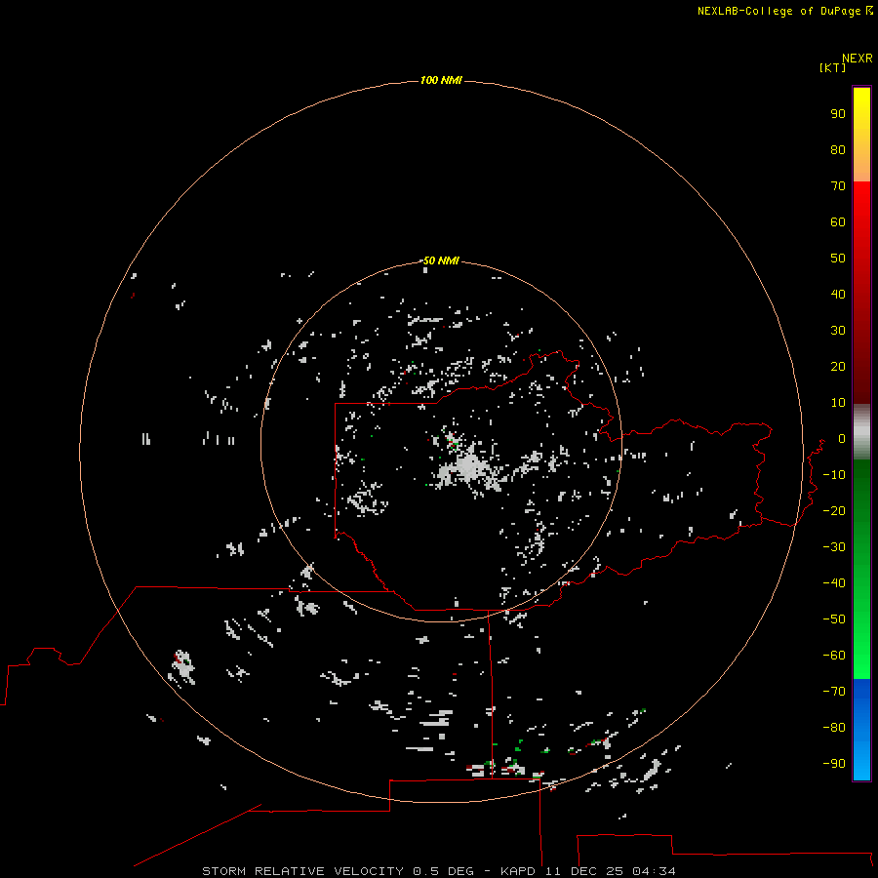The width and height of the screenshot is (878, 878).
Task: Click the -50 value on the velocity scale
Action: 834,619
